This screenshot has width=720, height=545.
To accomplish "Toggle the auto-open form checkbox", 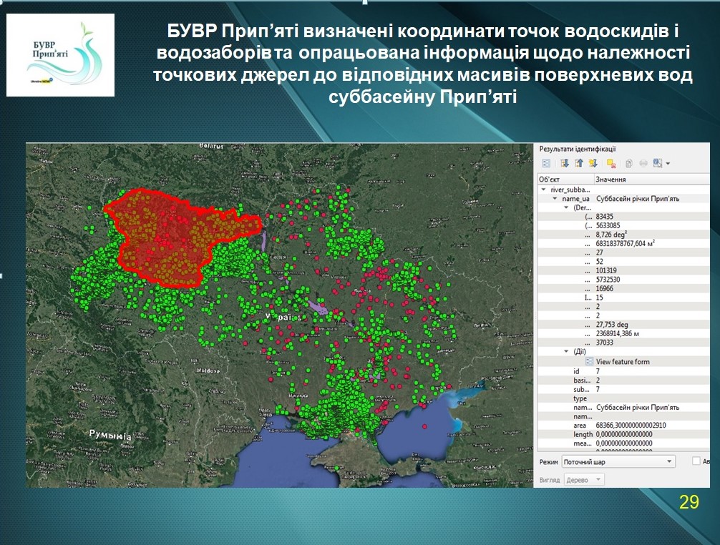I will point(696,461).
